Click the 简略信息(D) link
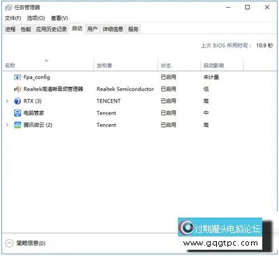 click(31, 243)
